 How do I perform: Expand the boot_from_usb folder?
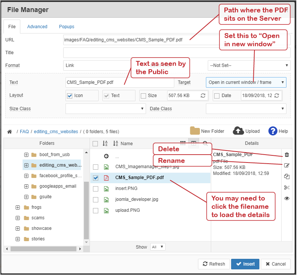pos(26,155)
